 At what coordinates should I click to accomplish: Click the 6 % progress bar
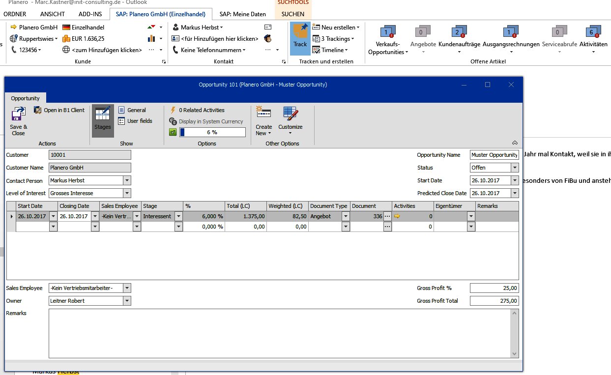coord(212,132)
